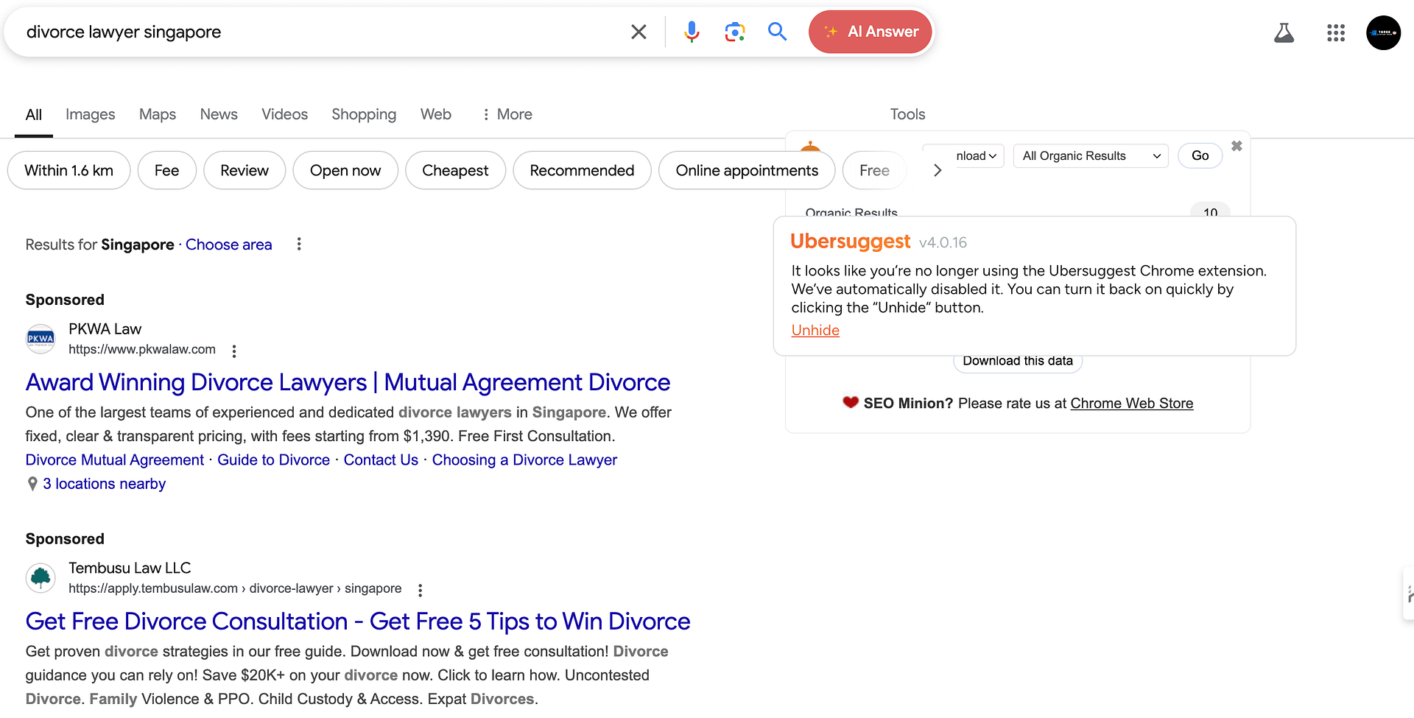This screenshot has height=718, width=1414.
Task: Open options menu for PKWA Law ad
Action: [x=234, y=351]
